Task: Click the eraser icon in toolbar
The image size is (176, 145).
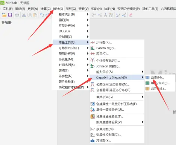Action: [x=130, y=15]
